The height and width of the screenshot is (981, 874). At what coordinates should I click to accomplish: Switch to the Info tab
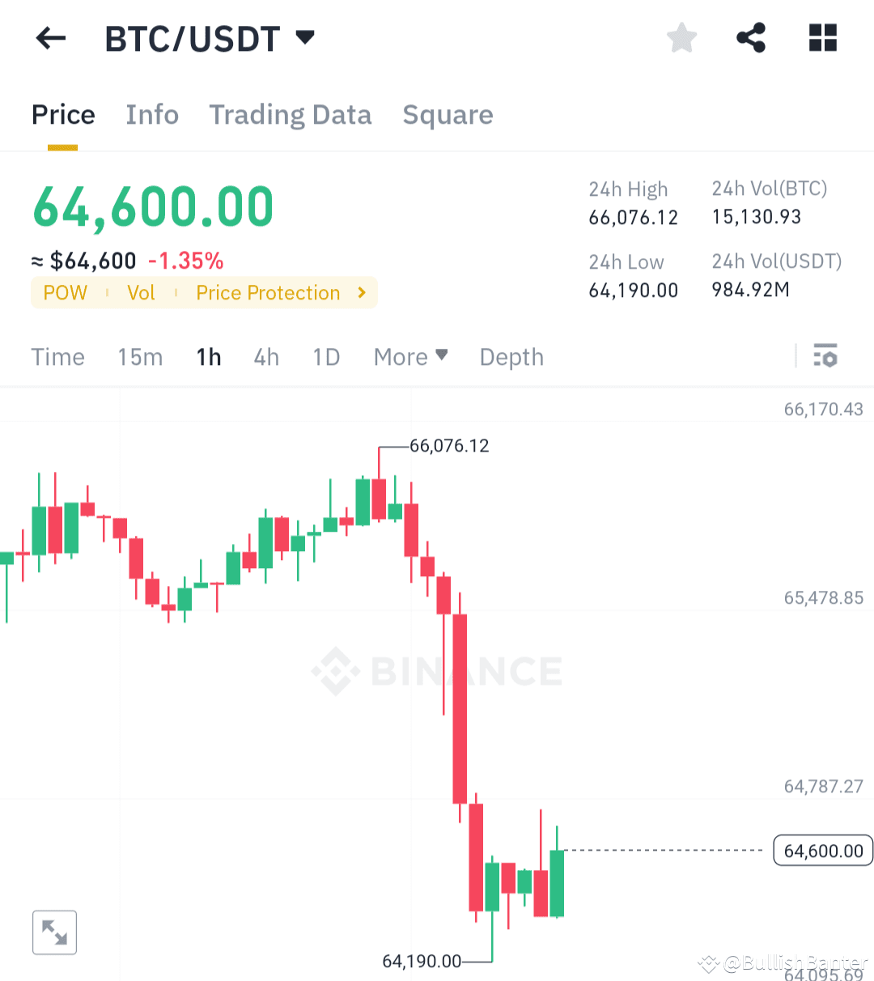152,115
